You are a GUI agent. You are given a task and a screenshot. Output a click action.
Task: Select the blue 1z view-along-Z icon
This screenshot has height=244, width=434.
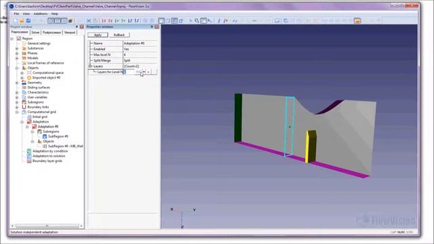point(130,21)
